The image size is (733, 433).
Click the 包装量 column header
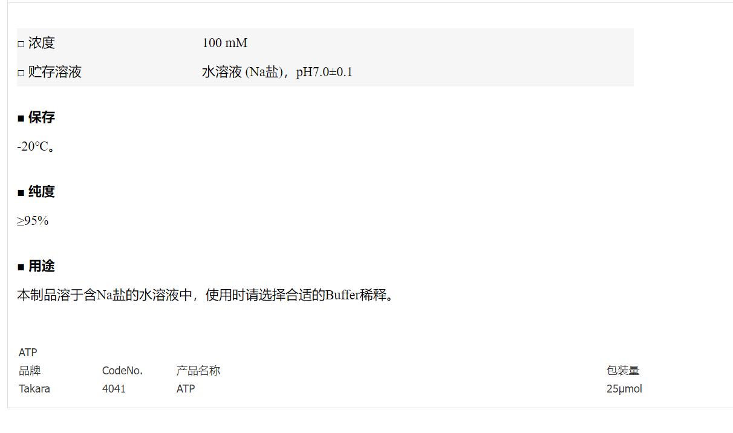click(x=623, y=371)
